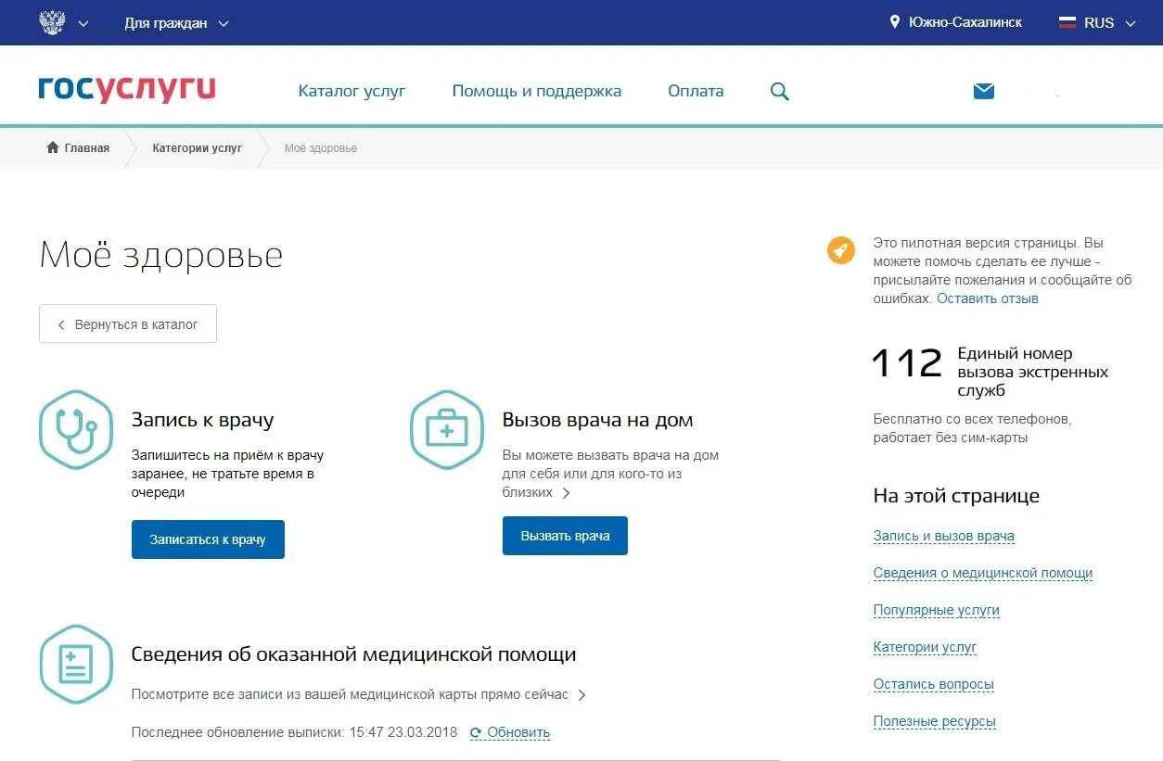
Task: Click 'На этой странице' sidebar heading
Action: point(956,496)
